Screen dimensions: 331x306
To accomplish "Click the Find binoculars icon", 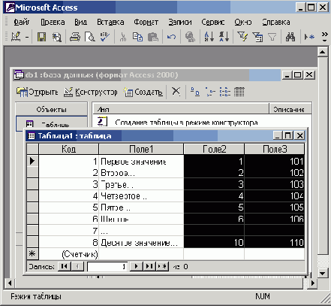I will coord(290,37).
